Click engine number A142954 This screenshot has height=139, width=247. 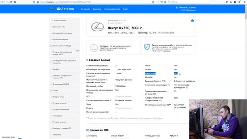pos(174,136)
